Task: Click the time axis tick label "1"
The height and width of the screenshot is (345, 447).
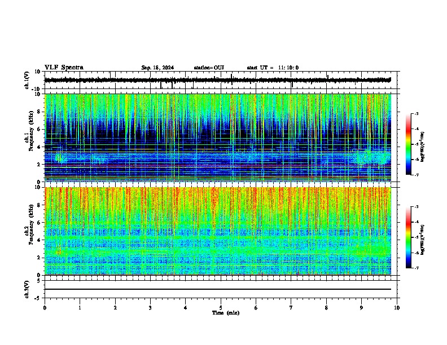Action: point(80,308)
